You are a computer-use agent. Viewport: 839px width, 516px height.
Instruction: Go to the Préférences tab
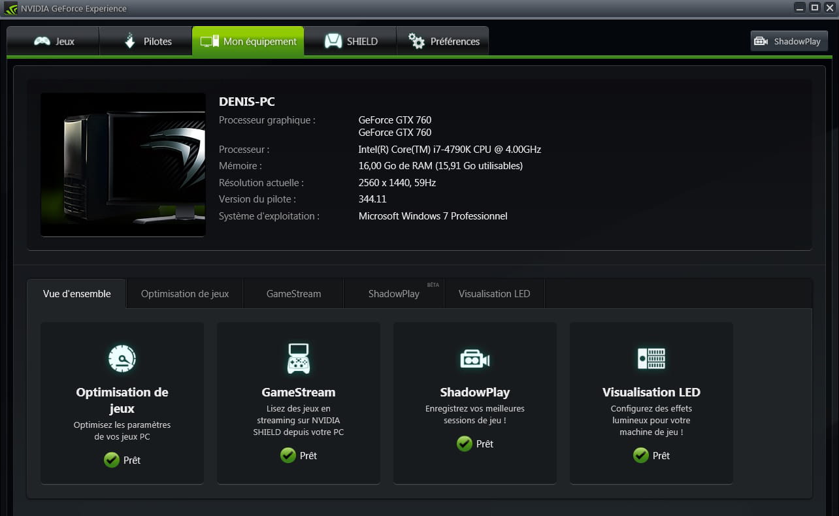pos(443,41)
